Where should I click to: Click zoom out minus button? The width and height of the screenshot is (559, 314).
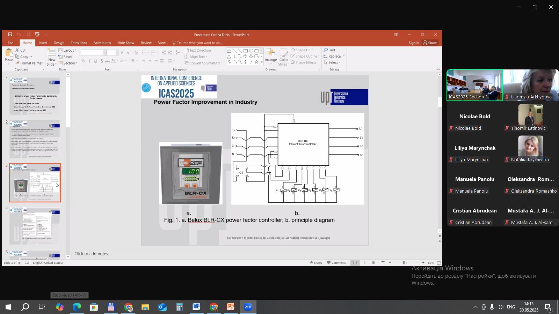pos(390,263)
